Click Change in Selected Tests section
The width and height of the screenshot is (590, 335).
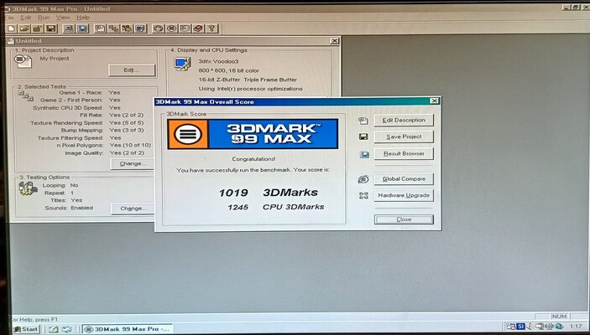pos(133,163)
